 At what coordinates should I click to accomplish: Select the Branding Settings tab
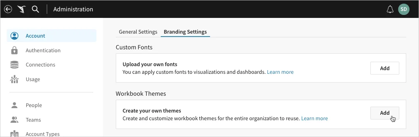(x=185, y=32)
